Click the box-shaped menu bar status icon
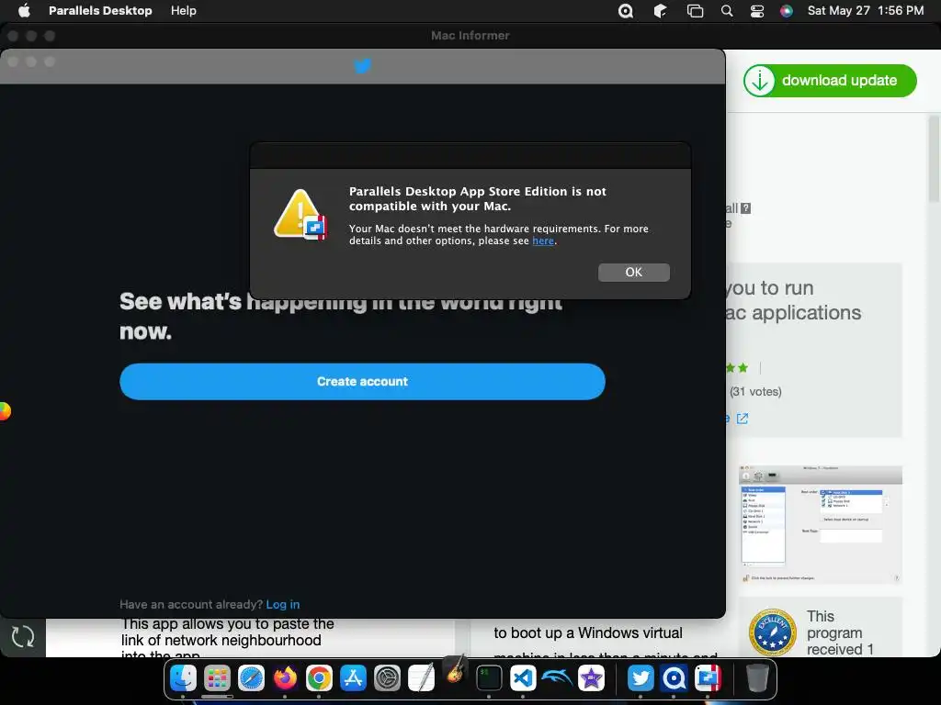This screenshot has height=705, width=941. click(x=660, y=11)
